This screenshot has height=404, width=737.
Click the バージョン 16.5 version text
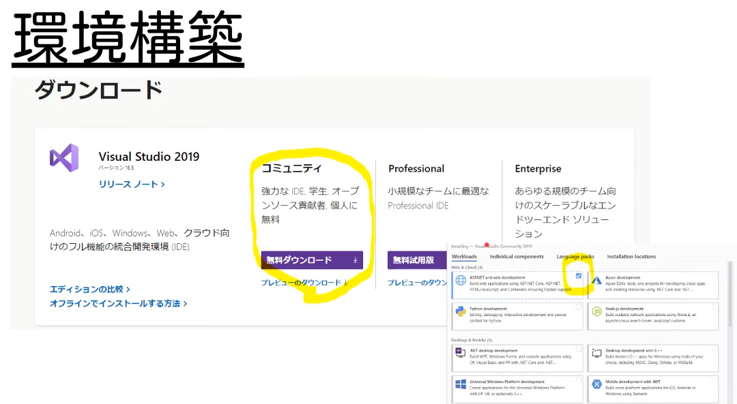[x=116, y=168]
